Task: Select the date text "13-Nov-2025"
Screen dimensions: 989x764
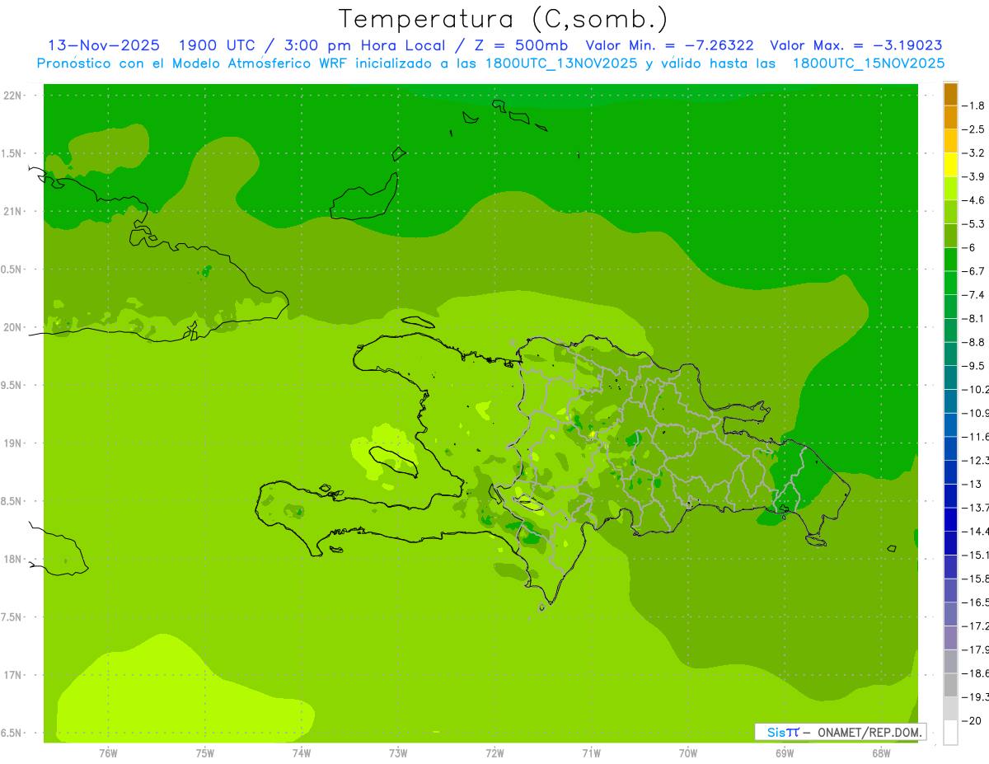Action: [104, 45]
